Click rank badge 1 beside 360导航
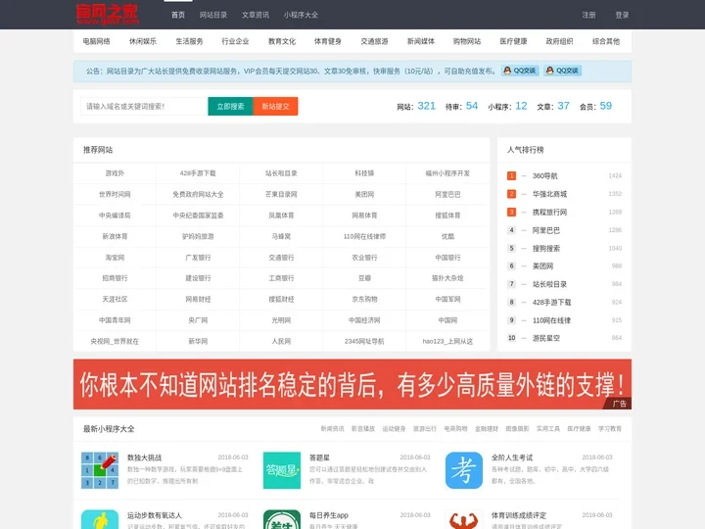This screenshot has width=705, height=529. pos(511,176)
